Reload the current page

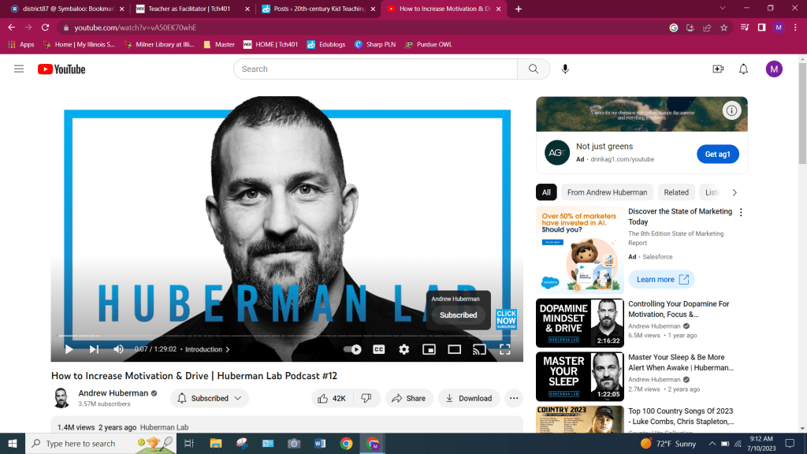[45, 28]
